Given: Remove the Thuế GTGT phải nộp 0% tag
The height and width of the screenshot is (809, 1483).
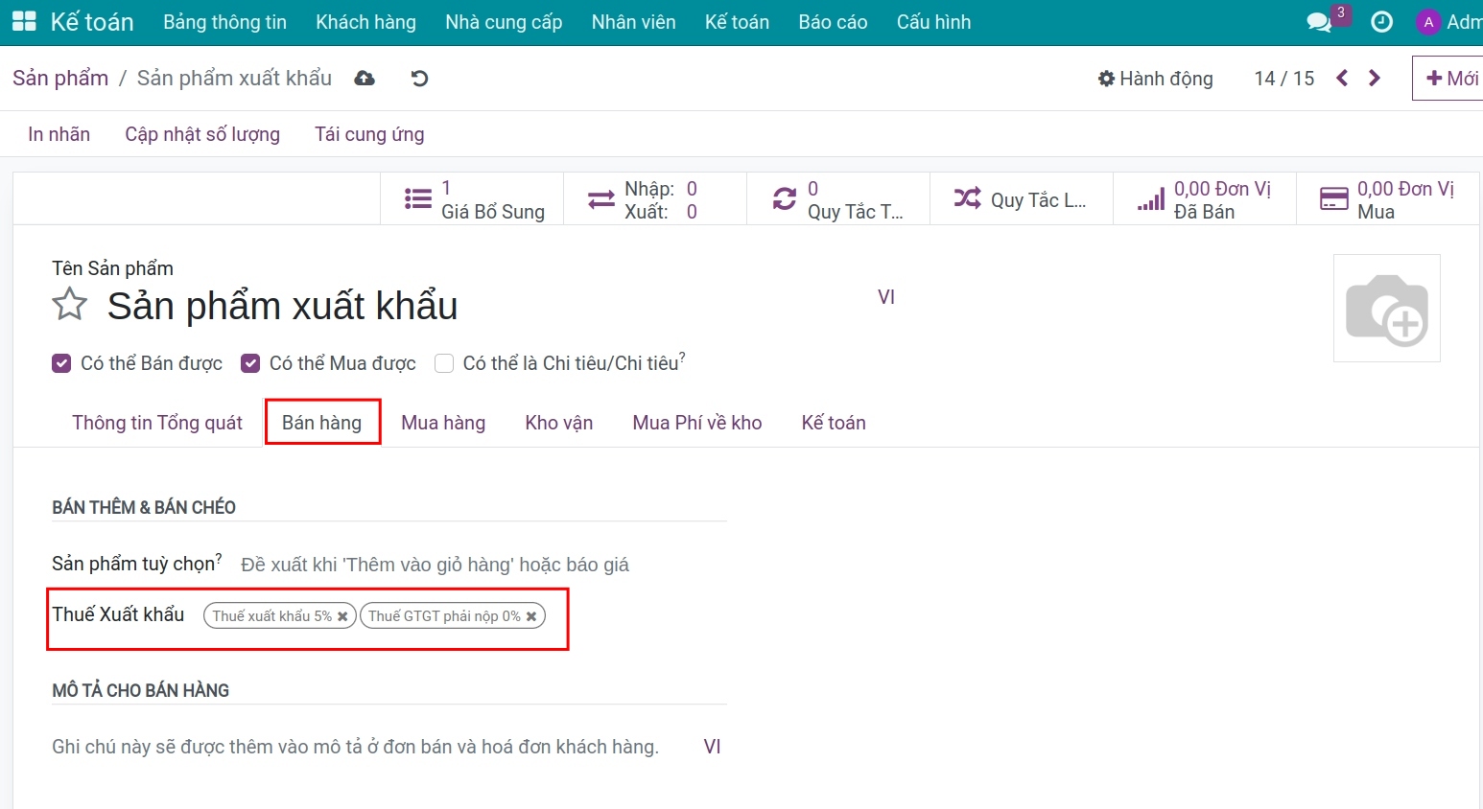Looking at the screenshot, I should [x=531, y=616].
